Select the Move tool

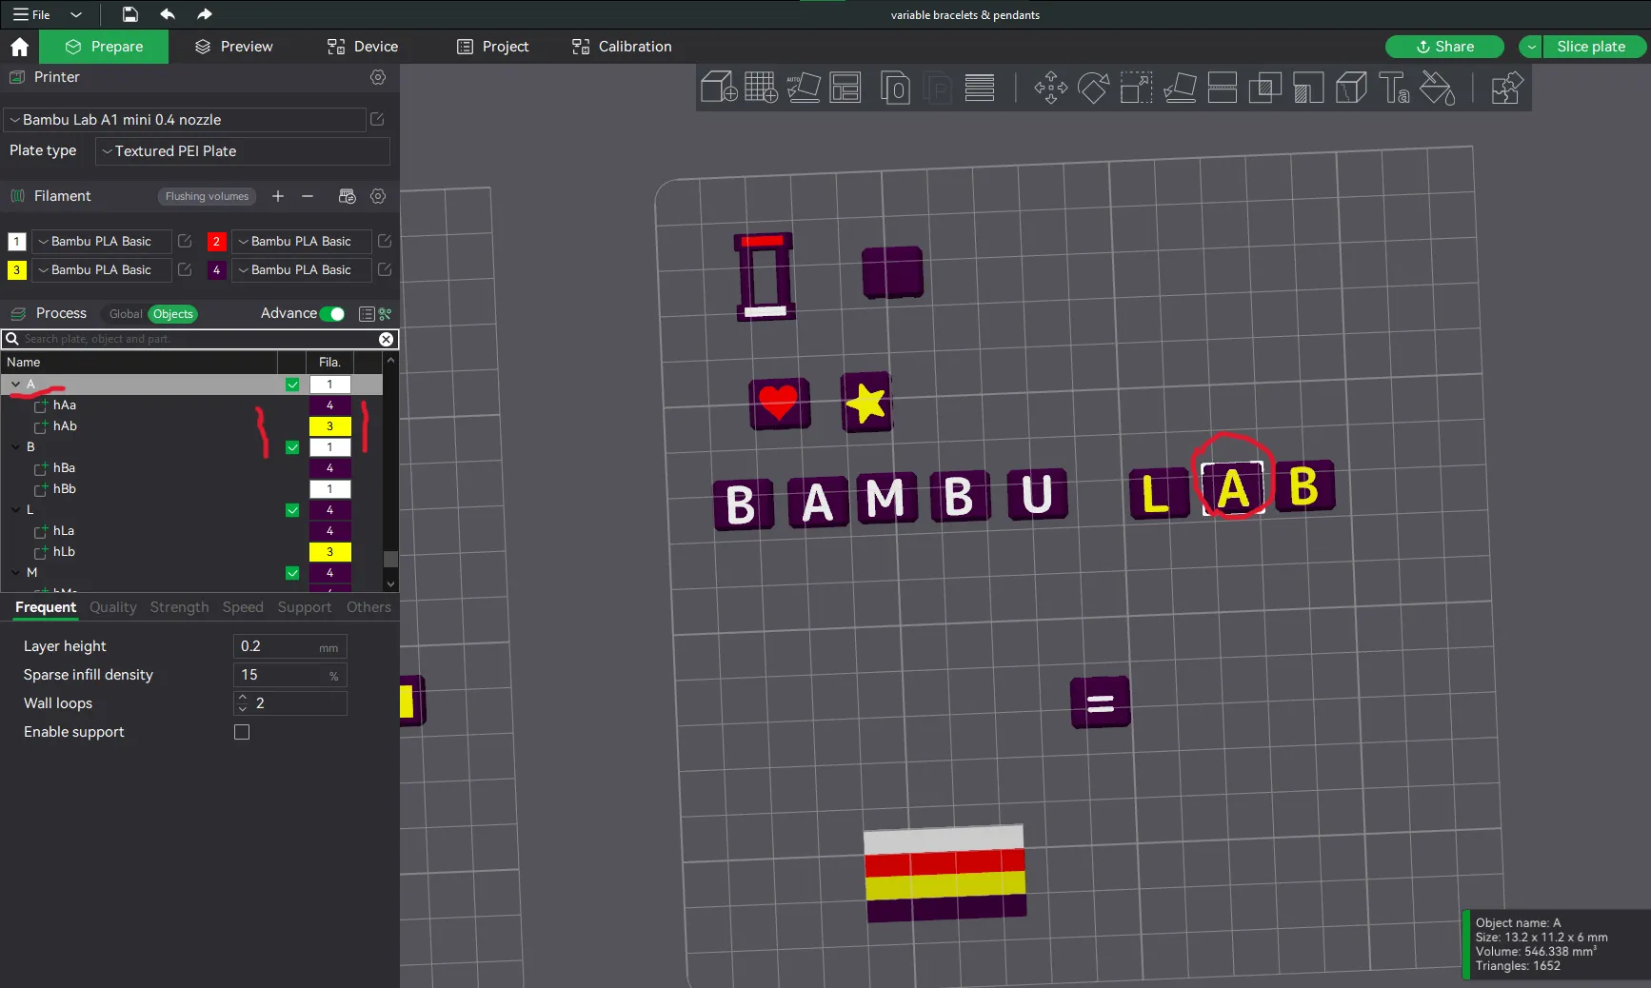[x=1051, y=88]
